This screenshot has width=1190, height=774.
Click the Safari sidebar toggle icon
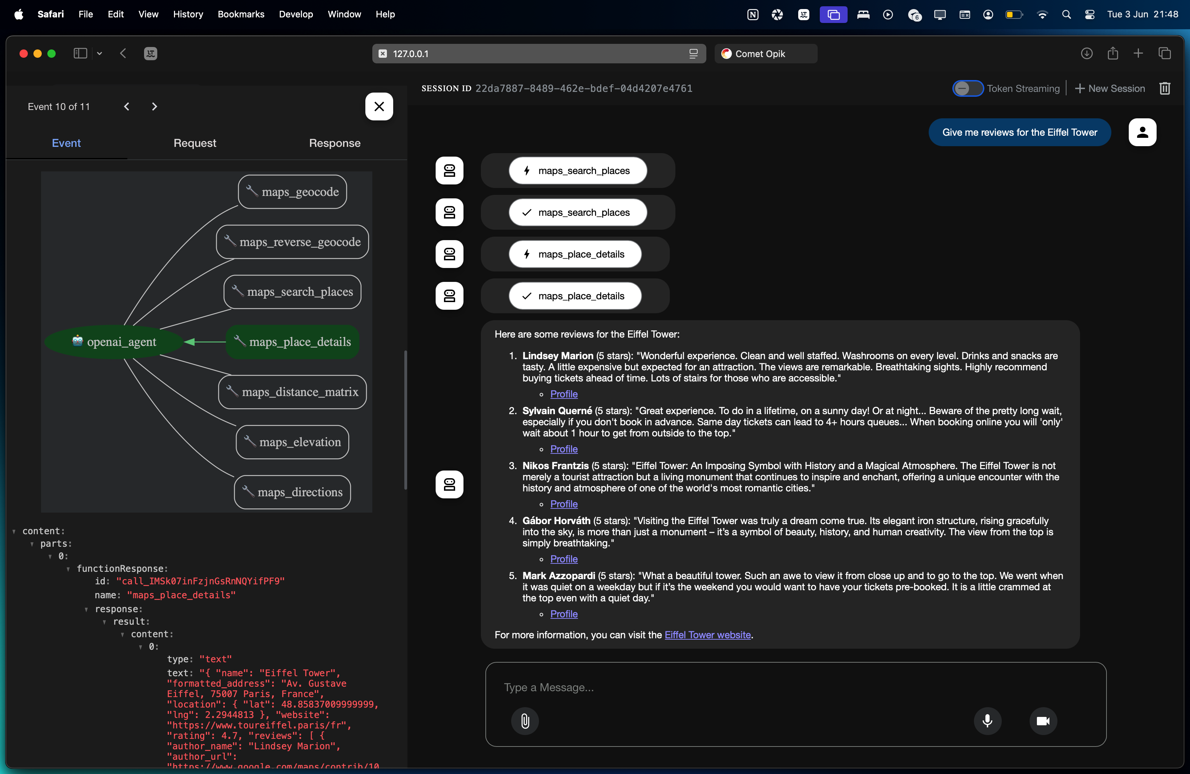(80, 54)
